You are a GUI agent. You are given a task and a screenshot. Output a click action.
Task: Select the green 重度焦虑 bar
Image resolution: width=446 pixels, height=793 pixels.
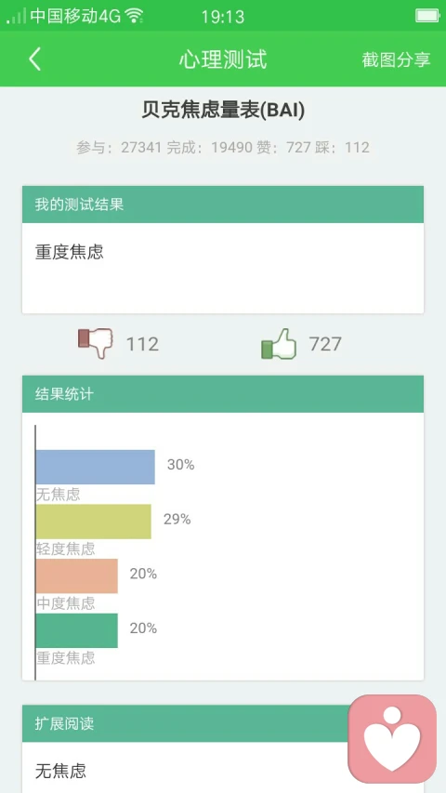click(x=77, y=630)
